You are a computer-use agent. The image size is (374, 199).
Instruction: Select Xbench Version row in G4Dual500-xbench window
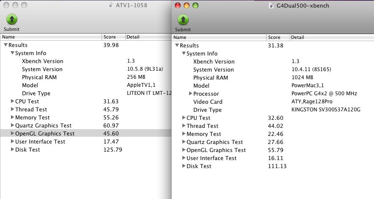pos(272,61)
